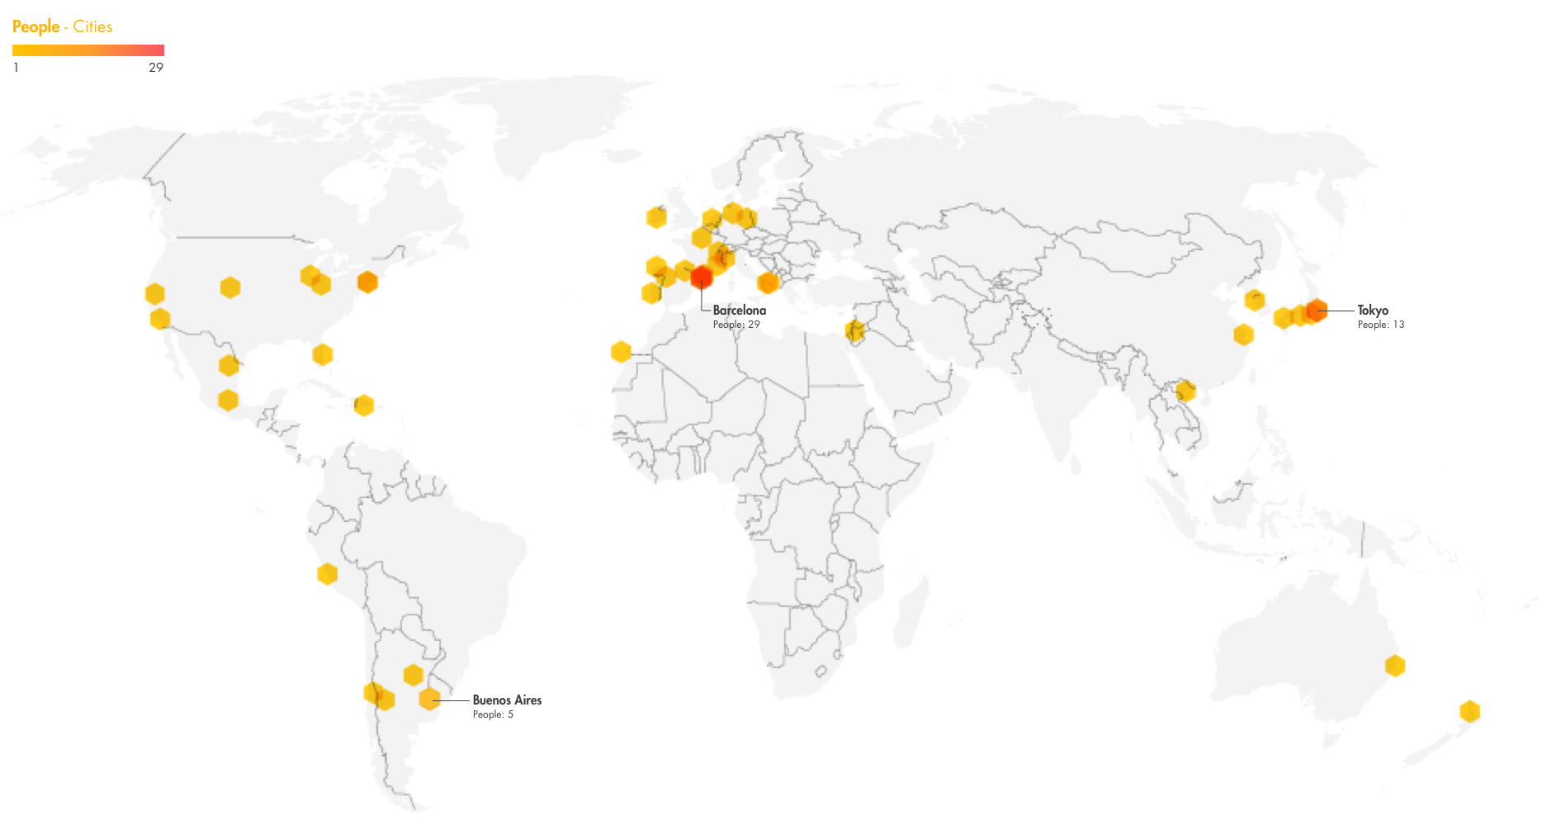Image resolution: width=1542 pixels, height=835 pixels.
Task: Click the hexagon marker over the Canary Islands
Action: [621, 352]
